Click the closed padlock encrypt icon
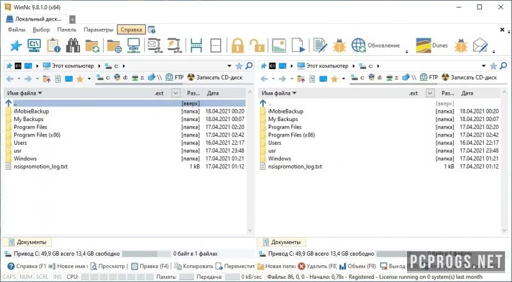This screenshot has height=282, width=512. coord(237,46)
